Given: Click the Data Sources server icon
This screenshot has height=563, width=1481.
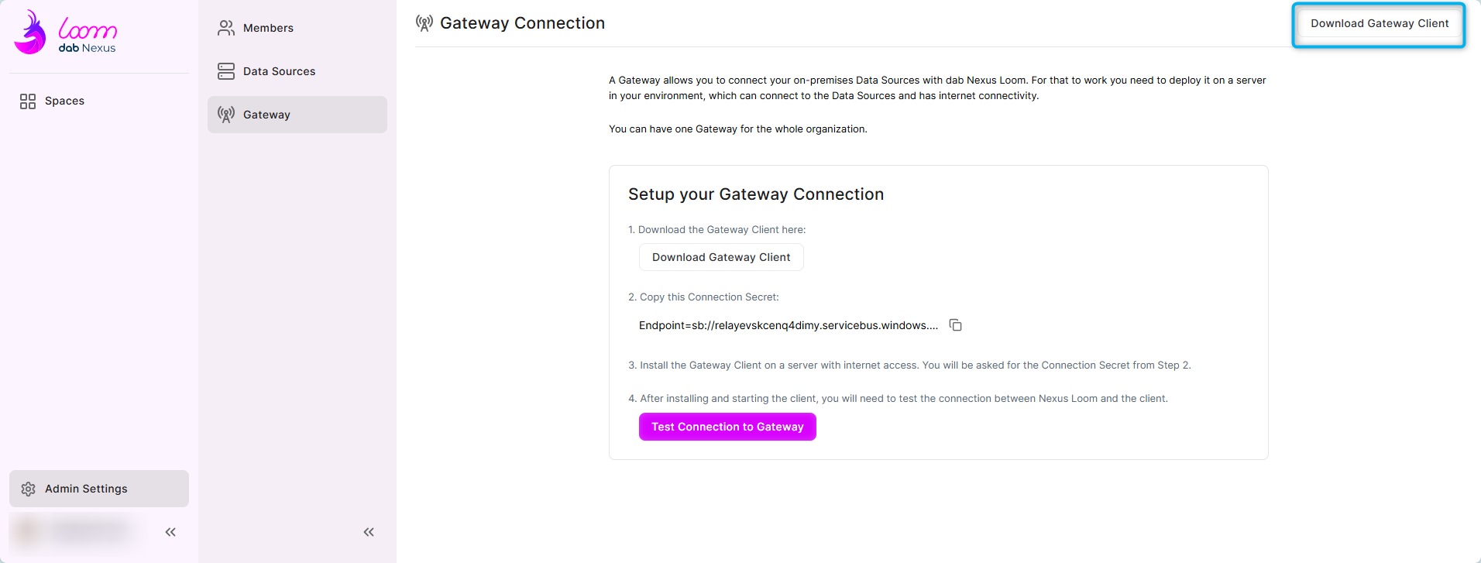Looking at the screenshot, I should (226, 71).
